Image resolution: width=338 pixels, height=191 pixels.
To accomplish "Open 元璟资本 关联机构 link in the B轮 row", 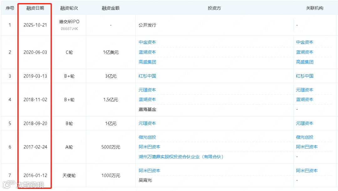I will coord(305,123).
